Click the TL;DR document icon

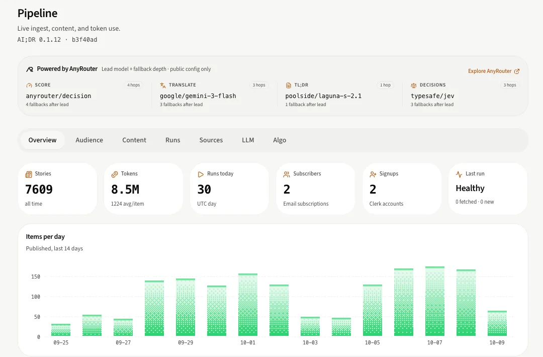pos(289,85)
